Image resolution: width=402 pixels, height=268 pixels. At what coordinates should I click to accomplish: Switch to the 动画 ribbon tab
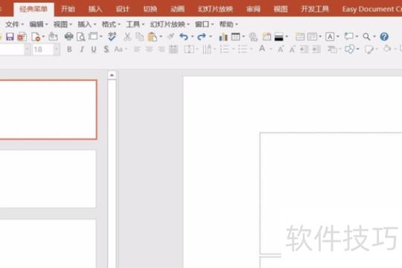click(178, 9)
